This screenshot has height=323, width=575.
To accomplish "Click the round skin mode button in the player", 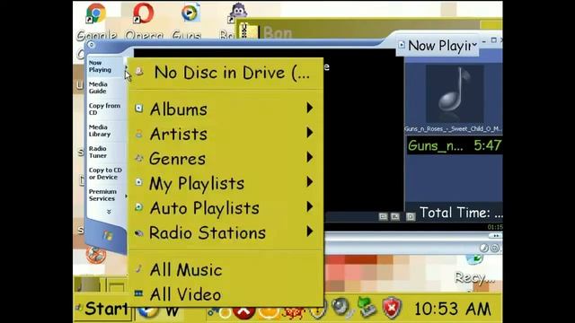I will pos(495,248).
